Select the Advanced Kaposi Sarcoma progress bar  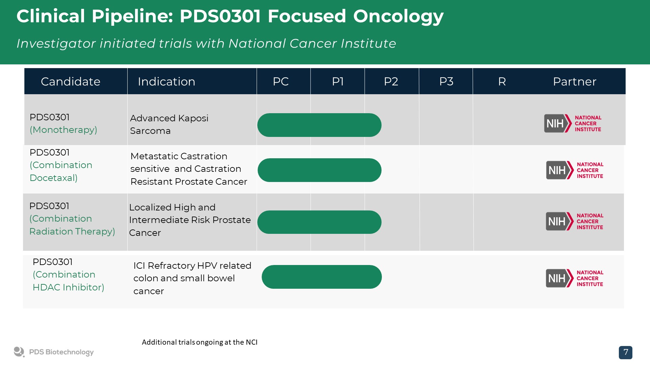(319, 125)
